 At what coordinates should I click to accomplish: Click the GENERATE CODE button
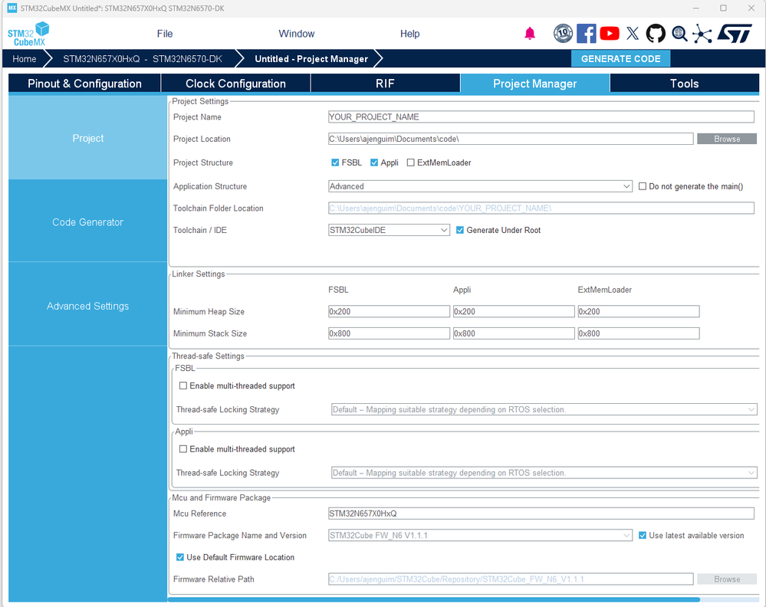pyautogui.click(x=620, y=58)
